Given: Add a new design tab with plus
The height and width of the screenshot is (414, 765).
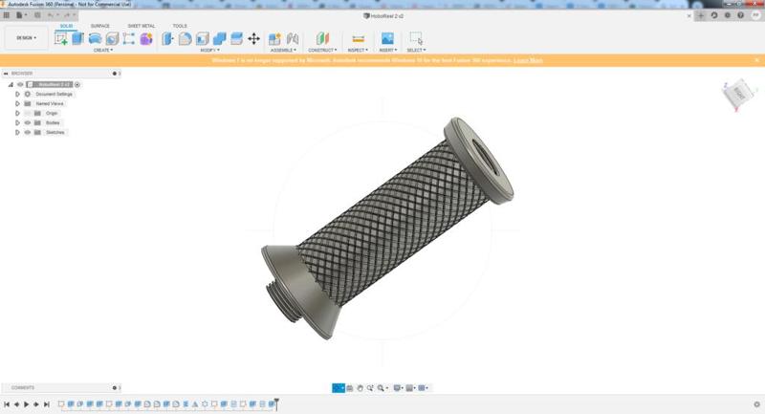Looking at the screenshot, I should click(x=701, y=15).
